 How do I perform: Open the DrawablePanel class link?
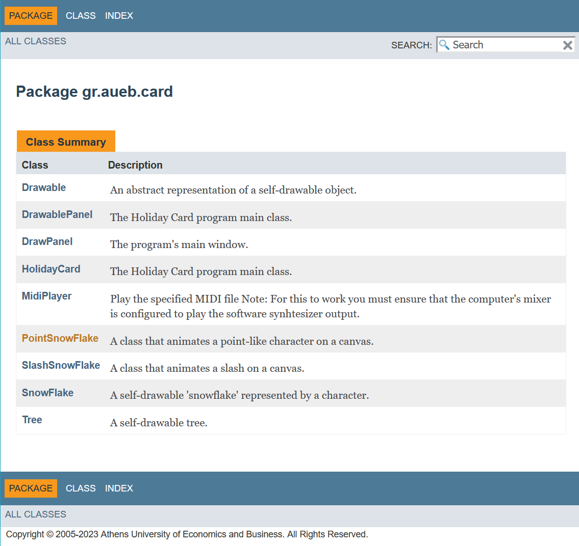click(57, 214)
